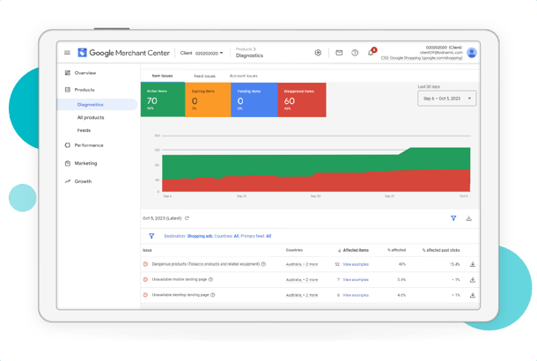Click the Overview sidebar label

(85, 73)
